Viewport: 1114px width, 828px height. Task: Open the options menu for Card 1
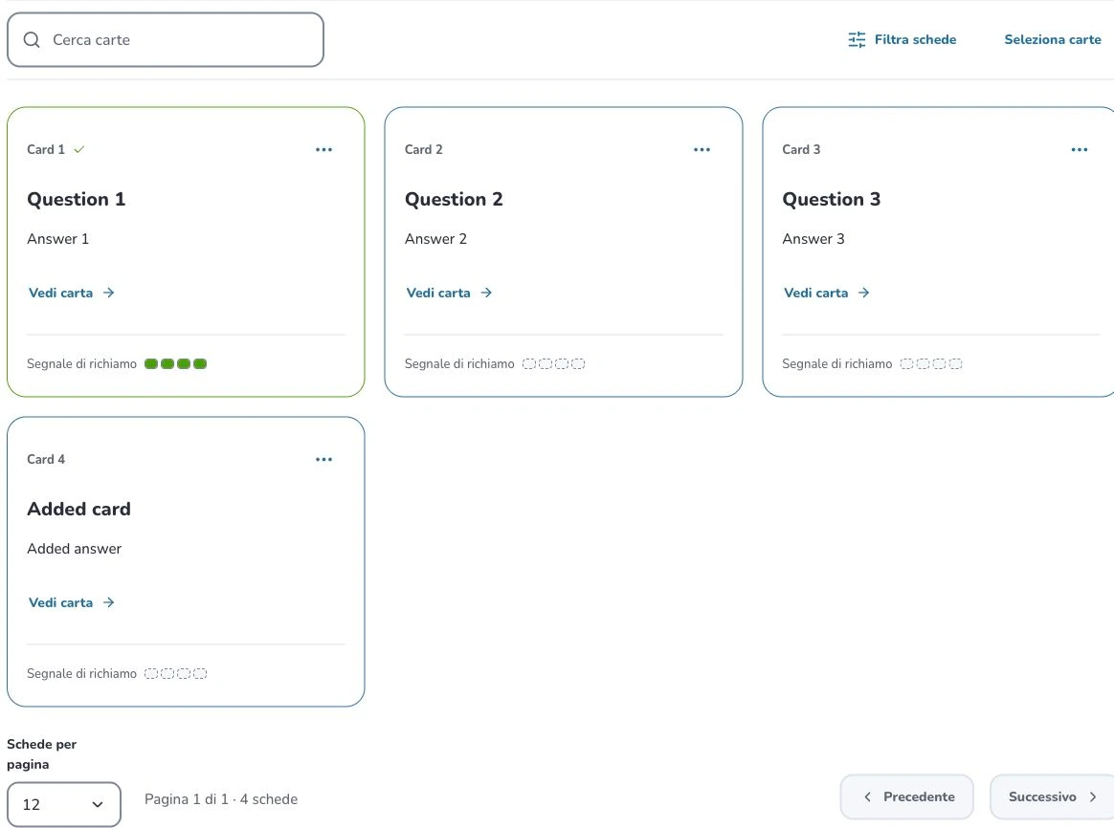tap(324, 150)
